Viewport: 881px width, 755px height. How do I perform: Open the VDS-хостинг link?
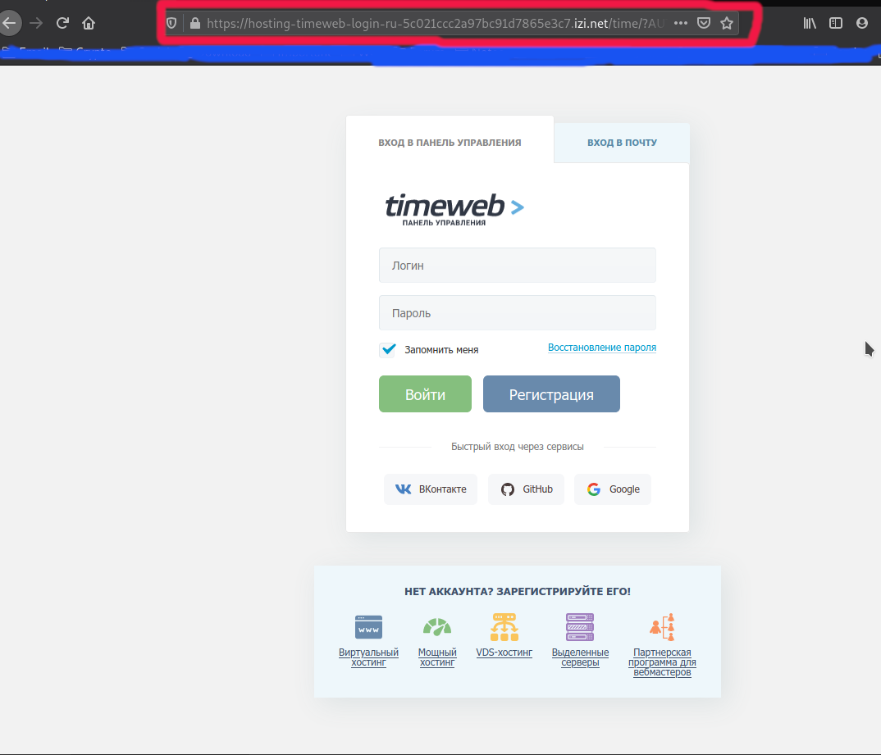(x=504, y=653)
